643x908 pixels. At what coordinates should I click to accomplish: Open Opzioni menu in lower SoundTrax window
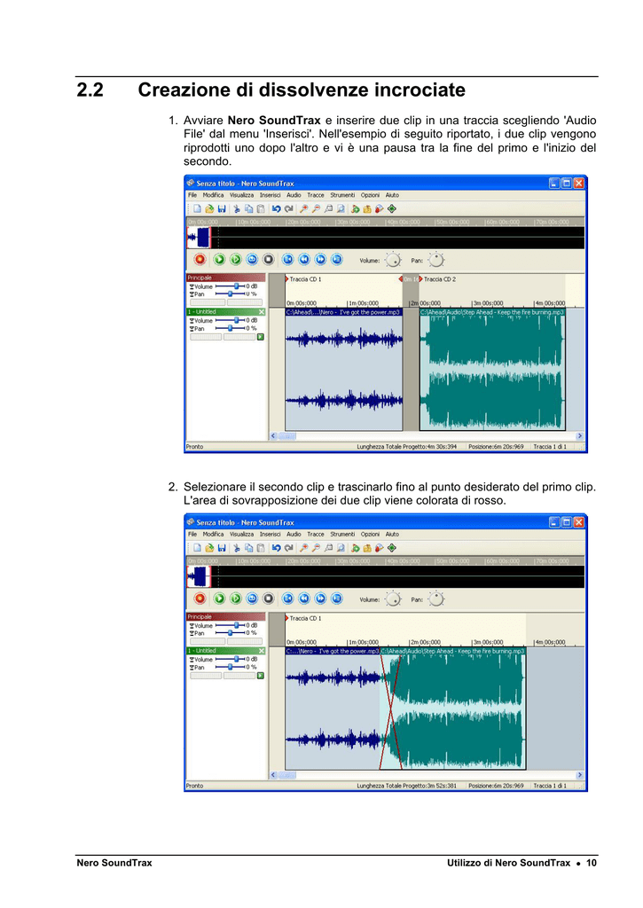pyautogui.click(x=370, y=535)
